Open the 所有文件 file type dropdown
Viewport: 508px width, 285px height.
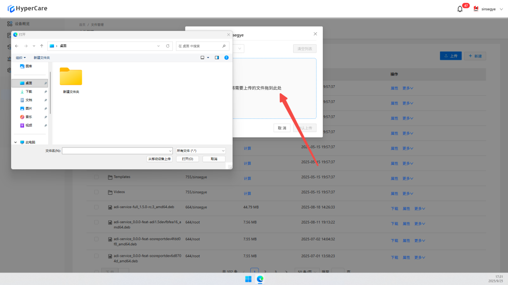pos(201,151)
